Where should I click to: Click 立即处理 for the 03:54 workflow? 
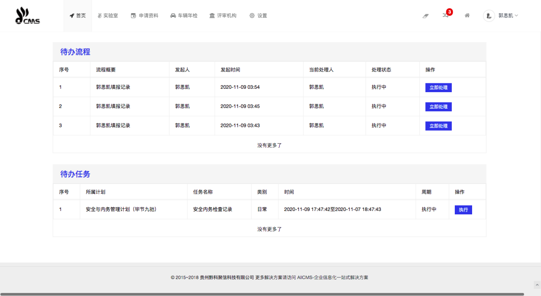click(438, 88)
